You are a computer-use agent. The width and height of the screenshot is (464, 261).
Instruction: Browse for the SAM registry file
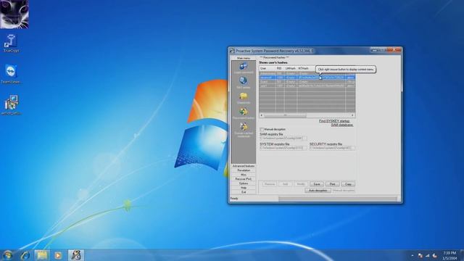tap(305, 138)
